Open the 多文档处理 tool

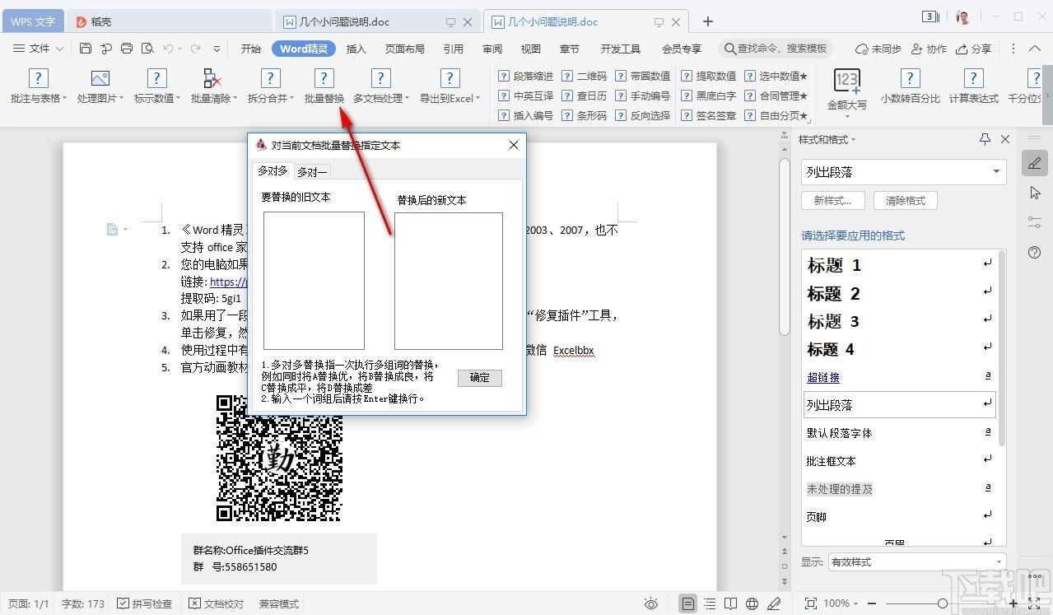[380, 86]
